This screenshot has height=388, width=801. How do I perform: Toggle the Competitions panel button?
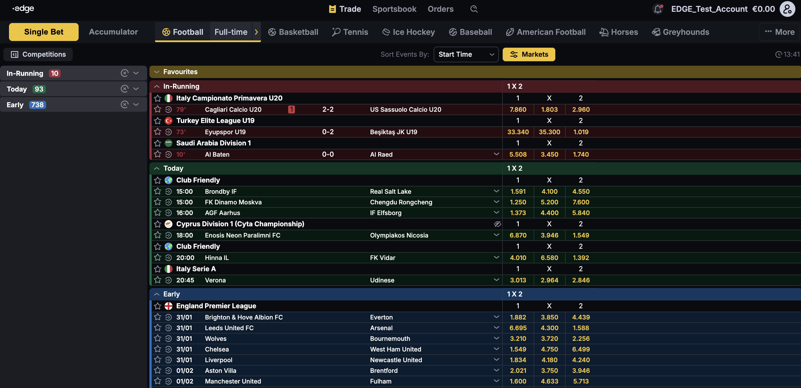pos(38,54)
